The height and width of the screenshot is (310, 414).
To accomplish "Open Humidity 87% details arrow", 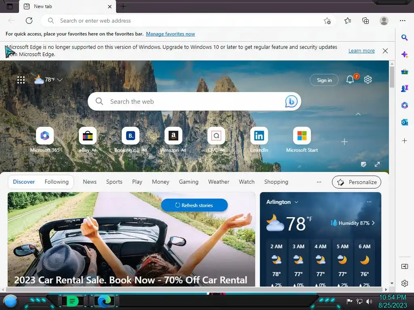I will [373, 223].
